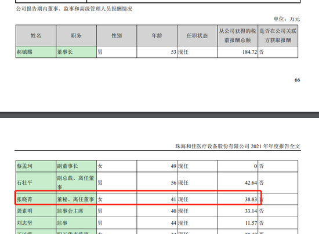This screenshot has height=234, width=319.
Task: Click the page header 珠海和佳医疗设备股份有限公司 2021 年年度报告全文
Action: 238,146
